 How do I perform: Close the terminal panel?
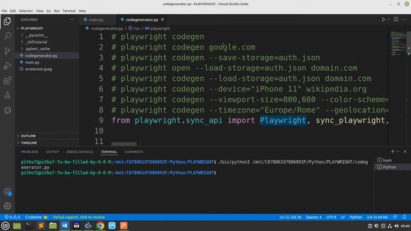pyautogui.click(x=405, y=151)
